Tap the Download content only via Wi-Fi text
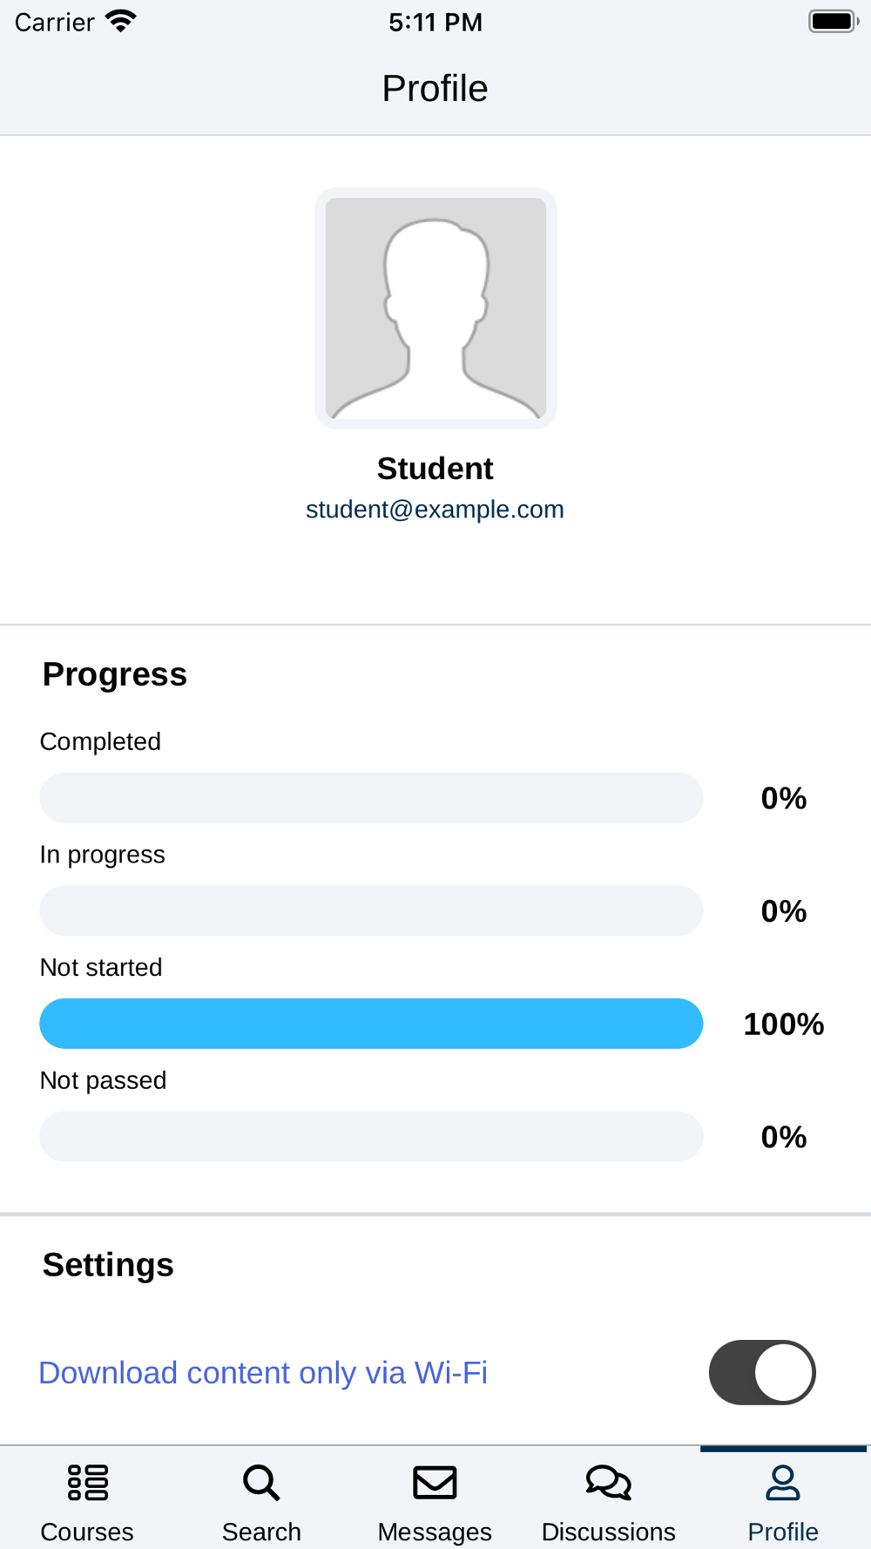The image size is (871, 1549). tap(263, 1372)
